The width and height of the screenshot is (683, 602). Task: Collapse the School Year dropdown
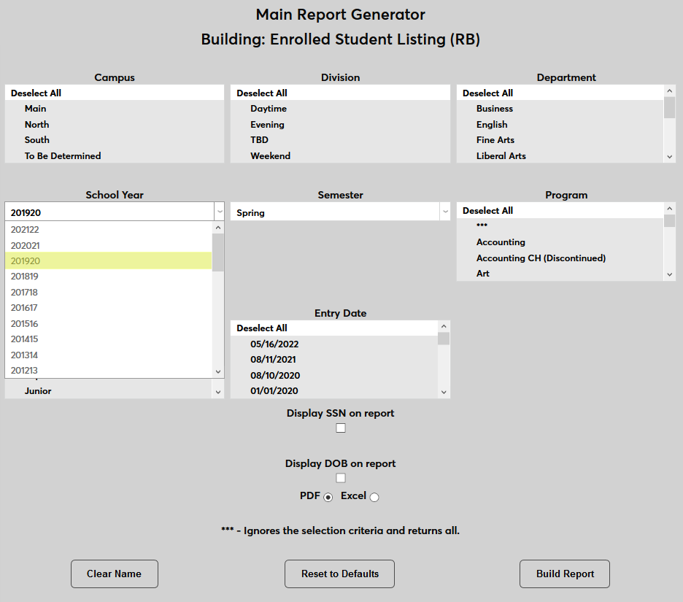click(220, 211)
